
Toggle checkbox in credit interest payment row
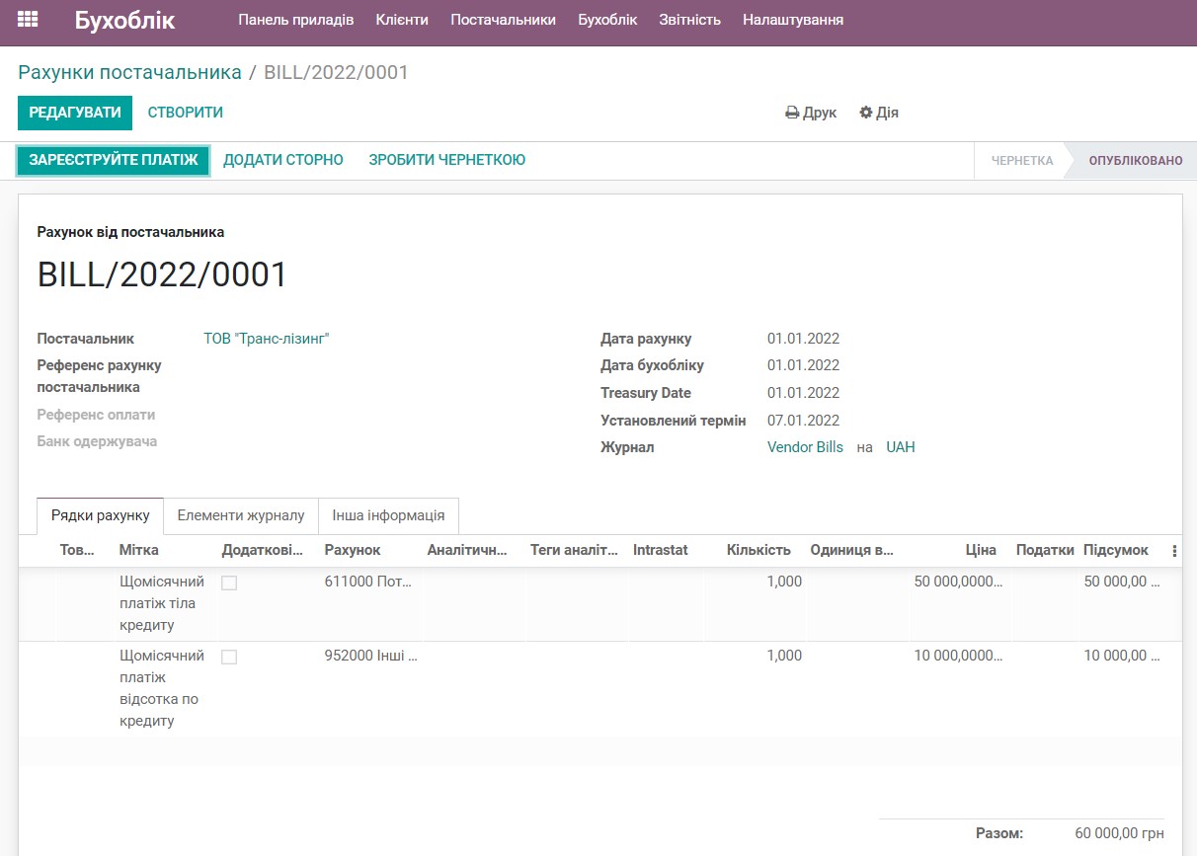(229, 656)
